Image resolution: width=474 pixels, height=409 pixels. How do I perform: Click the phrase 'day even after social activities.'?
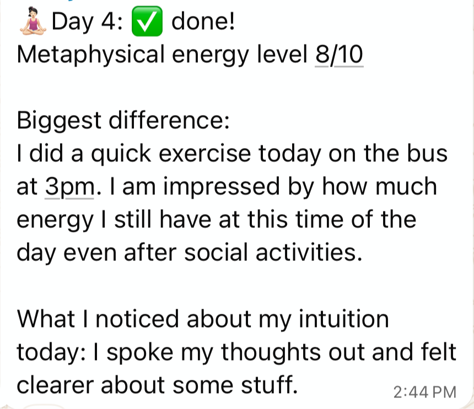[189, 252]
